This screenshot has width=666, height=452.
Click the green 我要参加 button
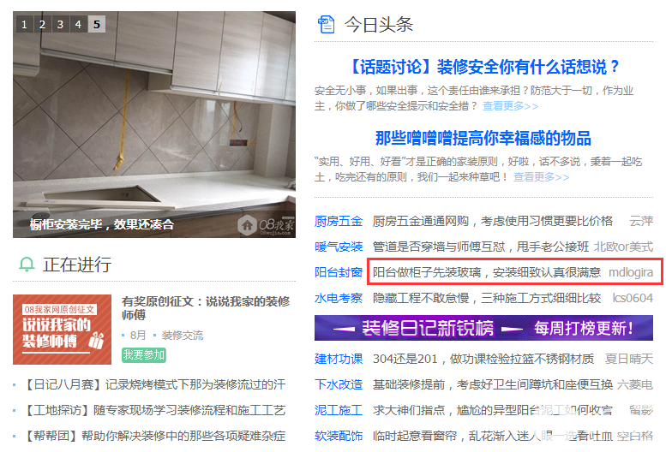pyautogui.click(x=143, y=354)
